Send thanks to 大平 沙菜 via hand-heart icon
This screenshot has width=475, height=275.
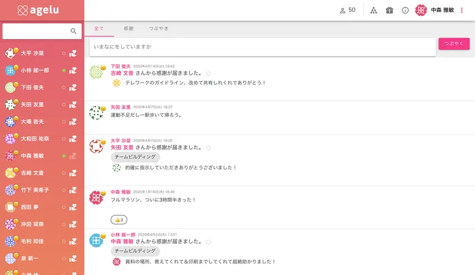73,54
